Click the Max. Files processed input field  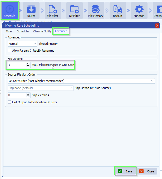[x=17, y=65]
